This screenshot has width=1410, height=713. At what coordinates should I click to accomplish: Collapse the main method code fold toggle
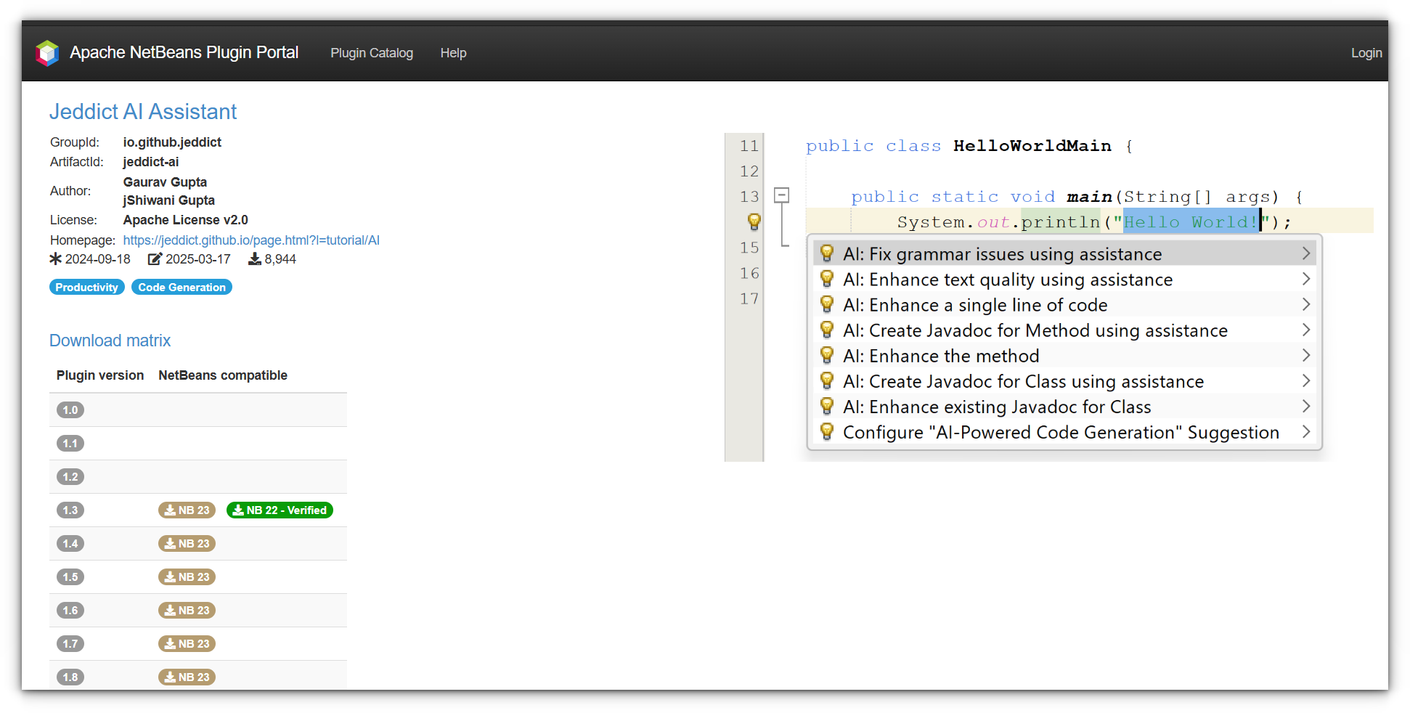coord(781,195)
